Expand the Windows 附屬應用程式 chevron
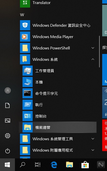 point(93,150)
